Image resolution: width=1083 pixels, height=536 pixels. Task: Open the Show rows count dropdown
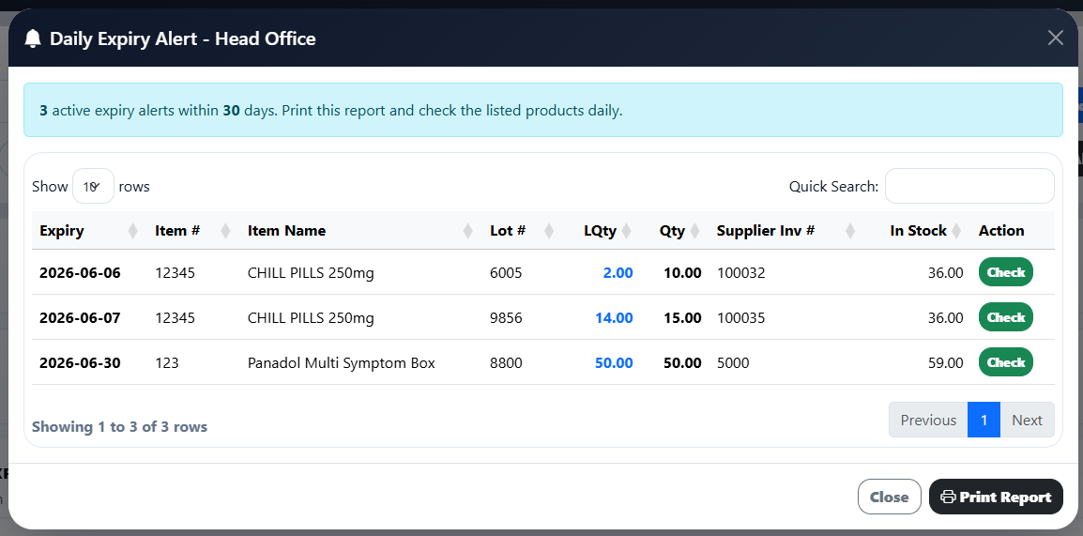coord(93,186)
